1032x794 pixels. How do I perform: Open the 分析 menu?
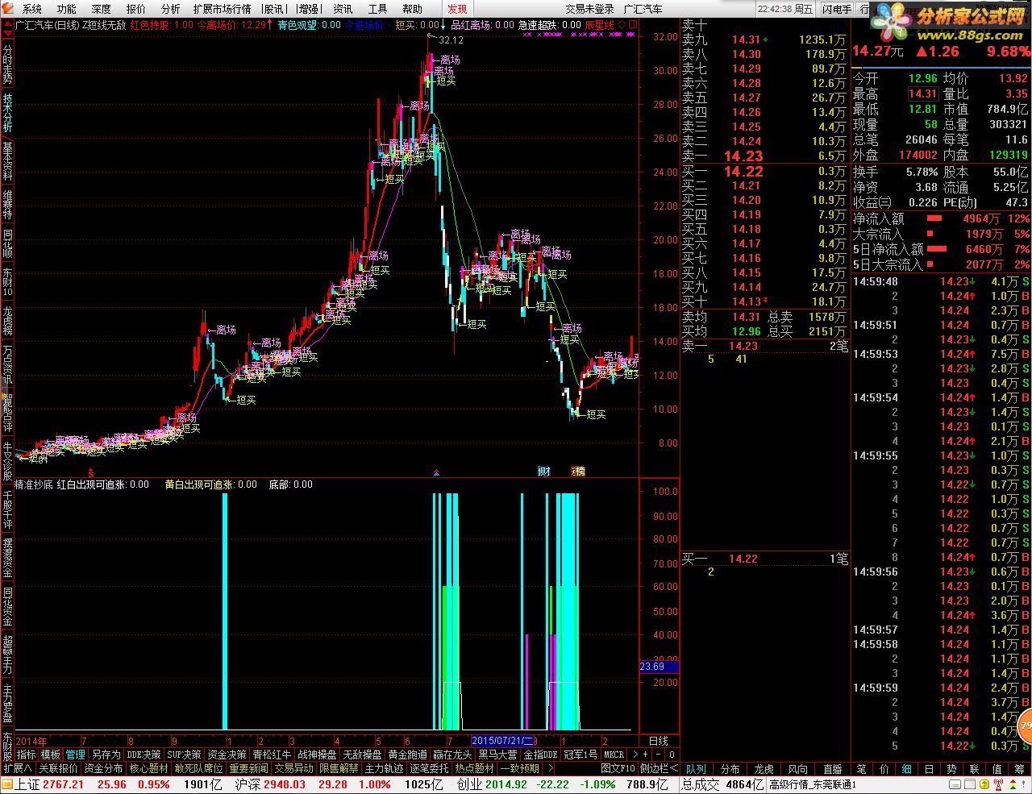click(x=170, y=9)
